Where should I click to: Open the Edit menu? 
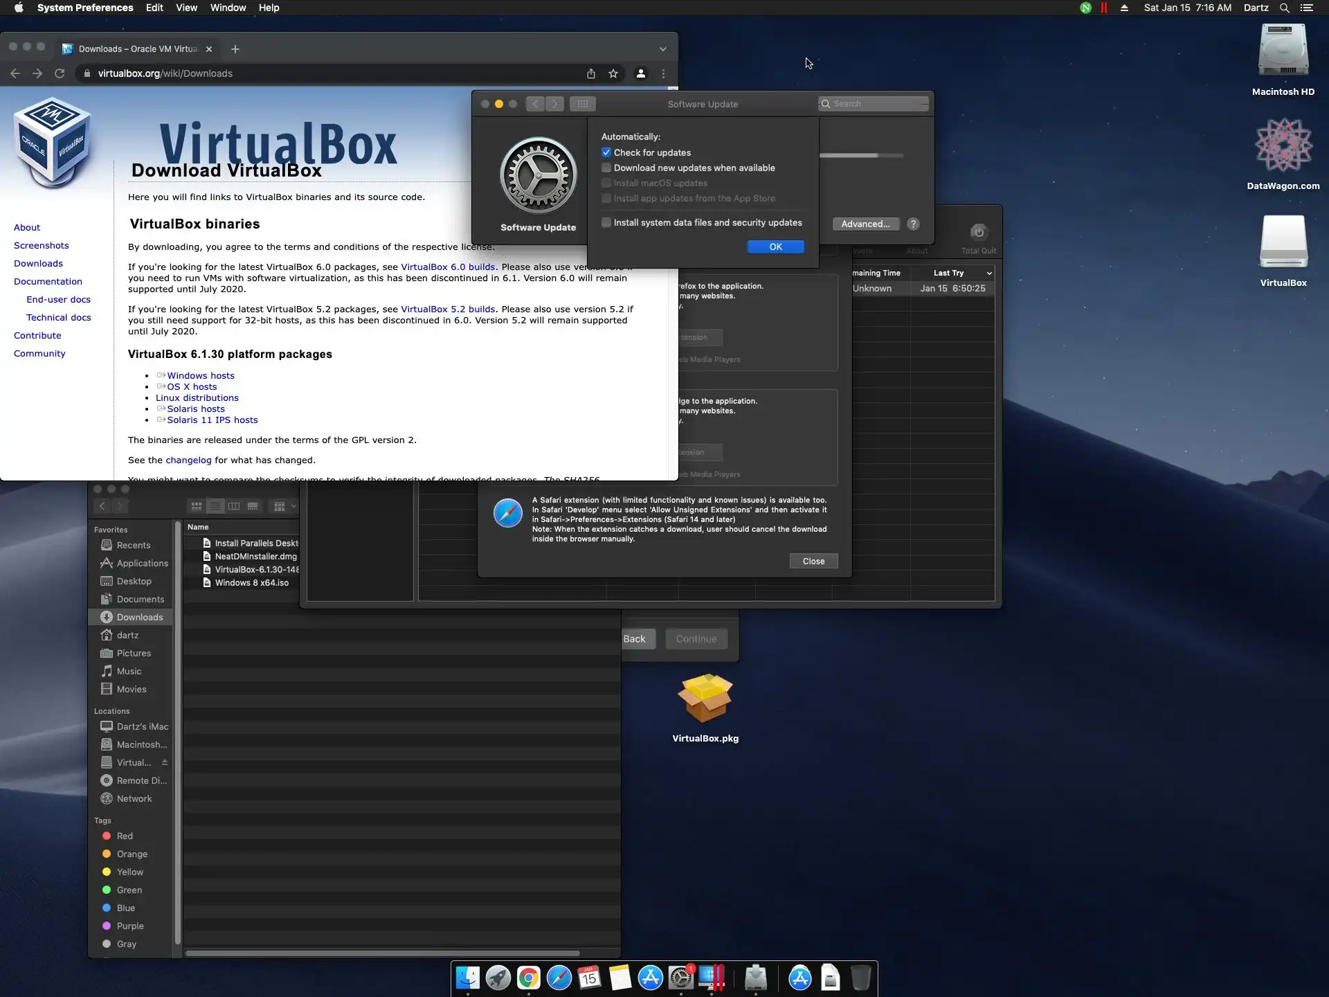(154, 8)
